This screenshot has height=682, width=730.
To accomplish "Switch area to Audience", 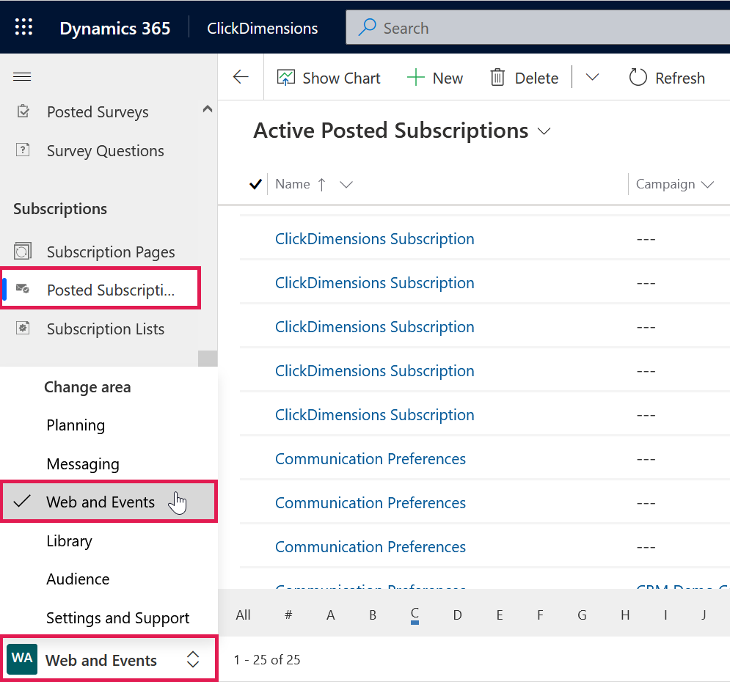I will tap(78, 579).
